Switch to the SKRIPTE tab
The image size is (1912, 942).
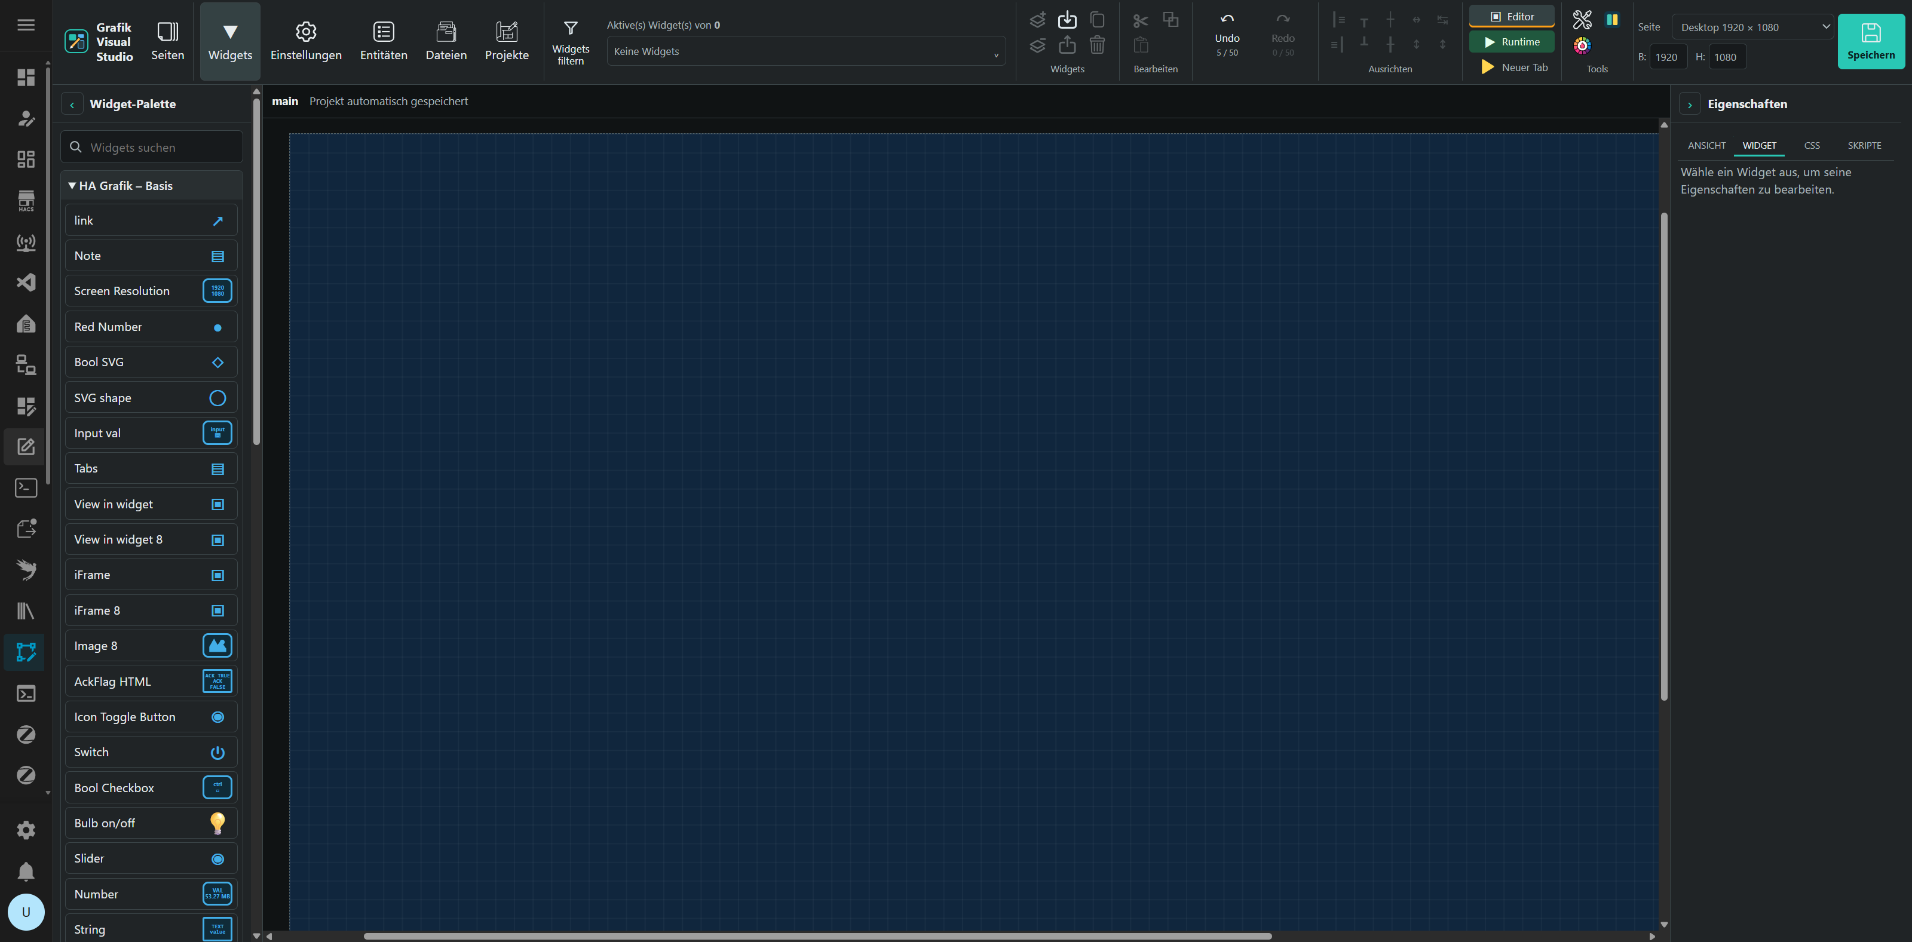coord(1864,146)
